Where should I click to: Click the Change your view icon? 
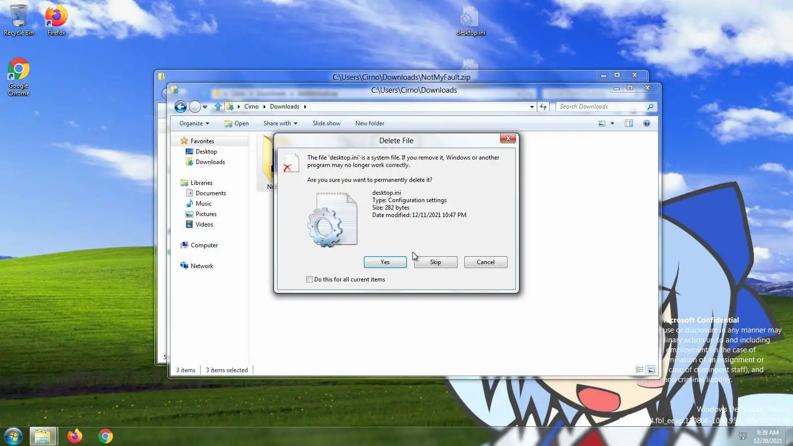(x=602, y=123)
